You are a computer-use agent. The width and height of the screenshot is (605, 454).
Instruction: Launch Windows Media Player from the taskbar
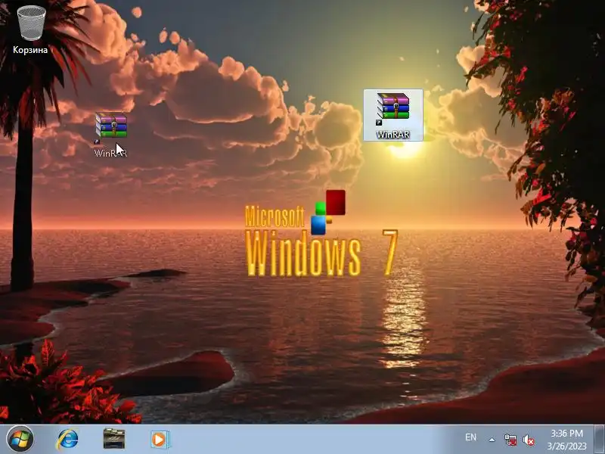[x=160, y=440]
